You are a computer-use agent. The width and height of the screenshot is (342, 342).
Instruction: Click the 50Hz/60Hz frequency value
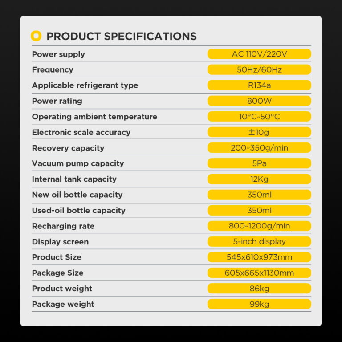(x=259, y=70)
